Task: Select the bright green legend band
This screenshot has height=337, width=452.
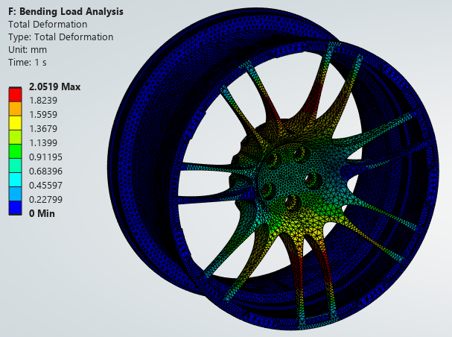Action: 16,151
